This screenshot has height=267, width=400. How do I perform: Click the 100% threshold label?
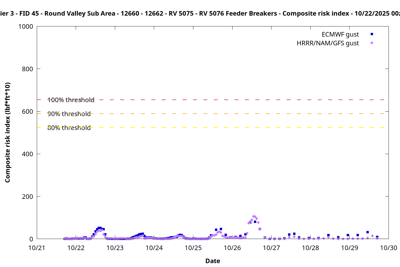71,100
